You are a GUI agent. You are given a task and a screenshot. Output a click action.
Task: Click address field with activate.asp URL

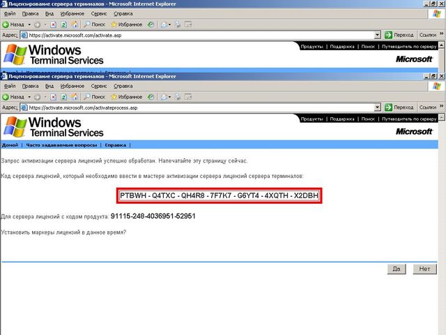click(x=201, y=36)
